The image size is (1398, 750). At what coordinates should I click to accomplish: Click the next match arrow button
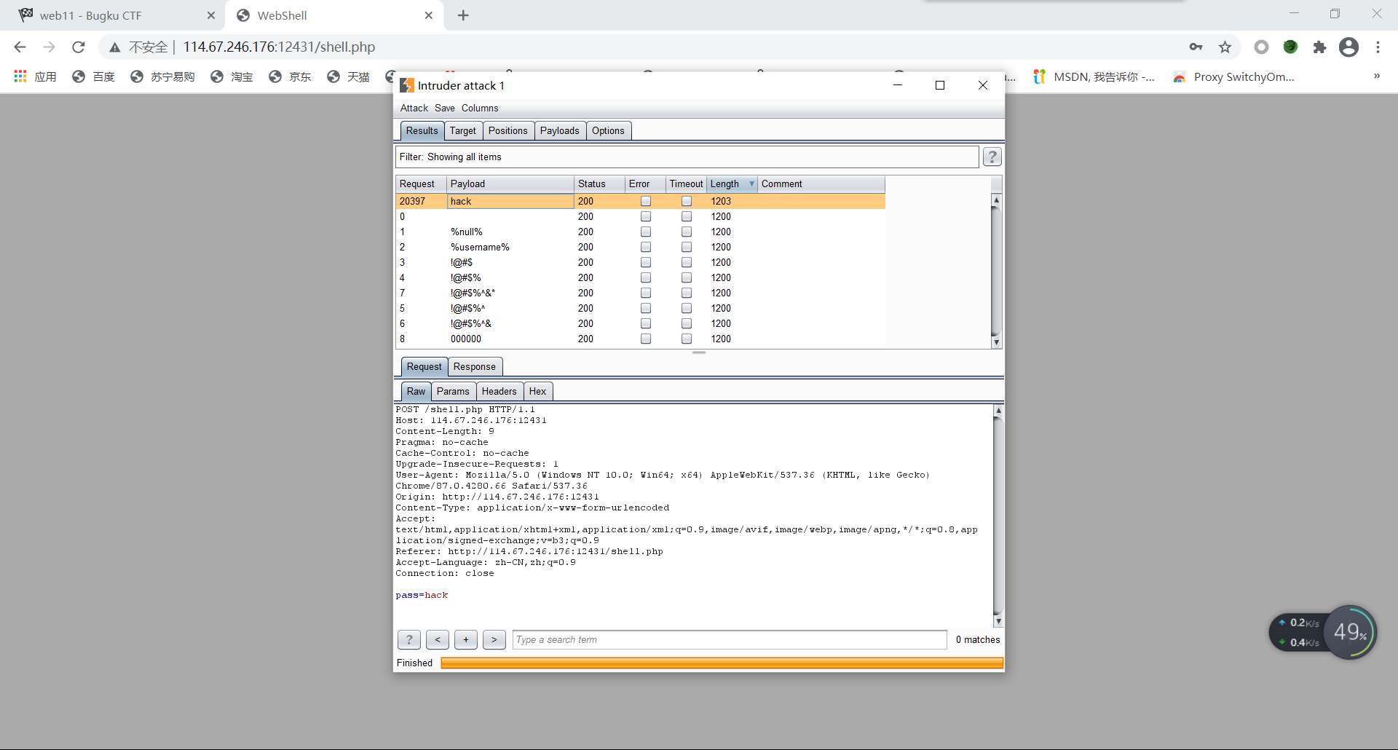pos(494,639)
